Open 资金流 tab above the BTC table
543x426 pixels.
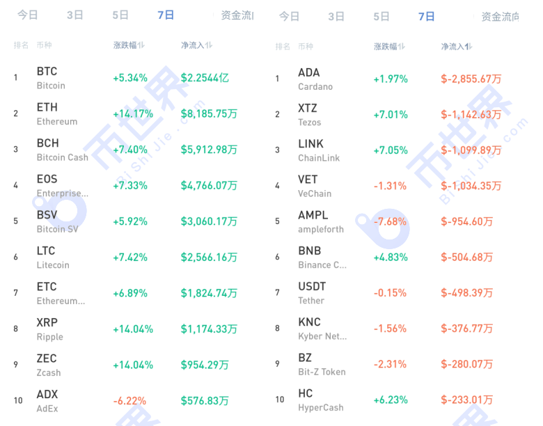(237, 15)
